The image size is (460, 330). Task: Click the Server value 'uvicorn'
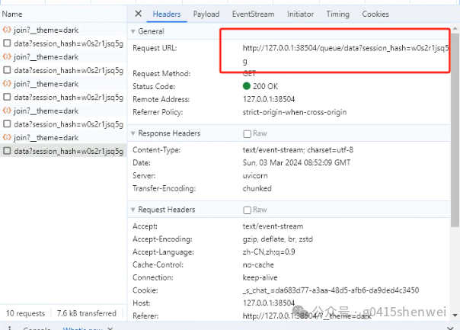(x=255, y=175)
